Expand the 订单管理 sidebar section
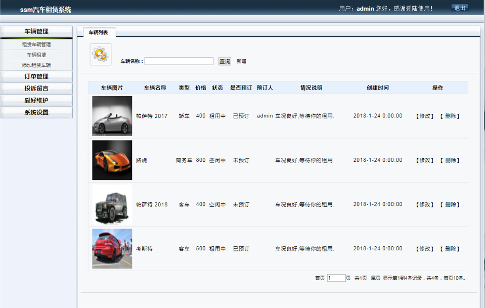 (x=36, y=76)
